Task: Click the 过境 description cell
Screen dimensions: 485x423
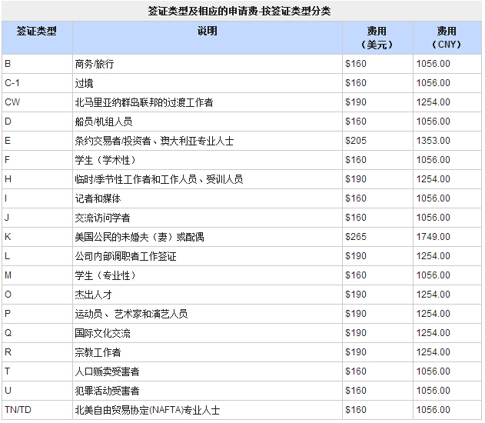Action: point(208,83)
